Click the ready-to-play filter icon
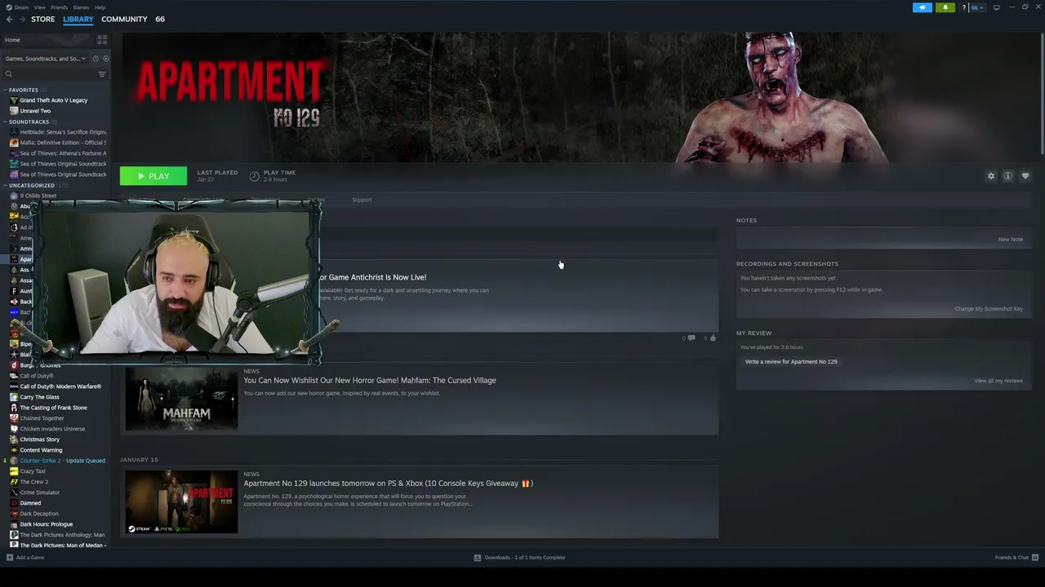Image resolution: width=1045 pixels, height=587 pixels. pos(105,59)
